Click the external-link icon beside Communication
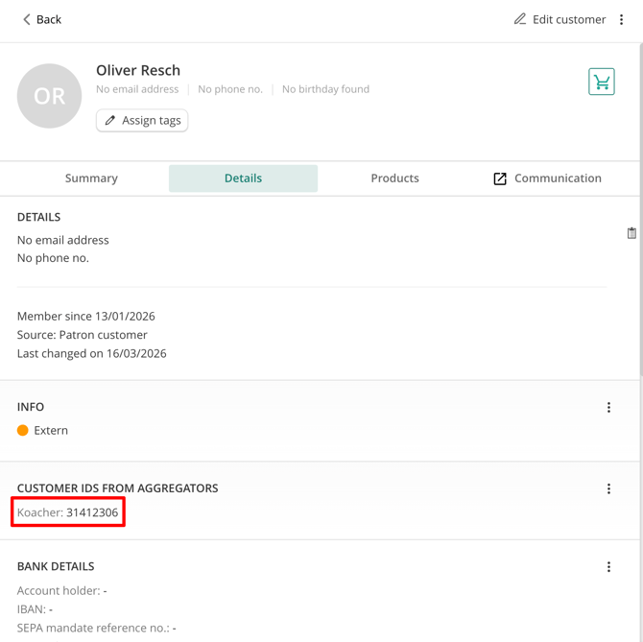Screen dimensions: 643x642 tap(500, 178)
